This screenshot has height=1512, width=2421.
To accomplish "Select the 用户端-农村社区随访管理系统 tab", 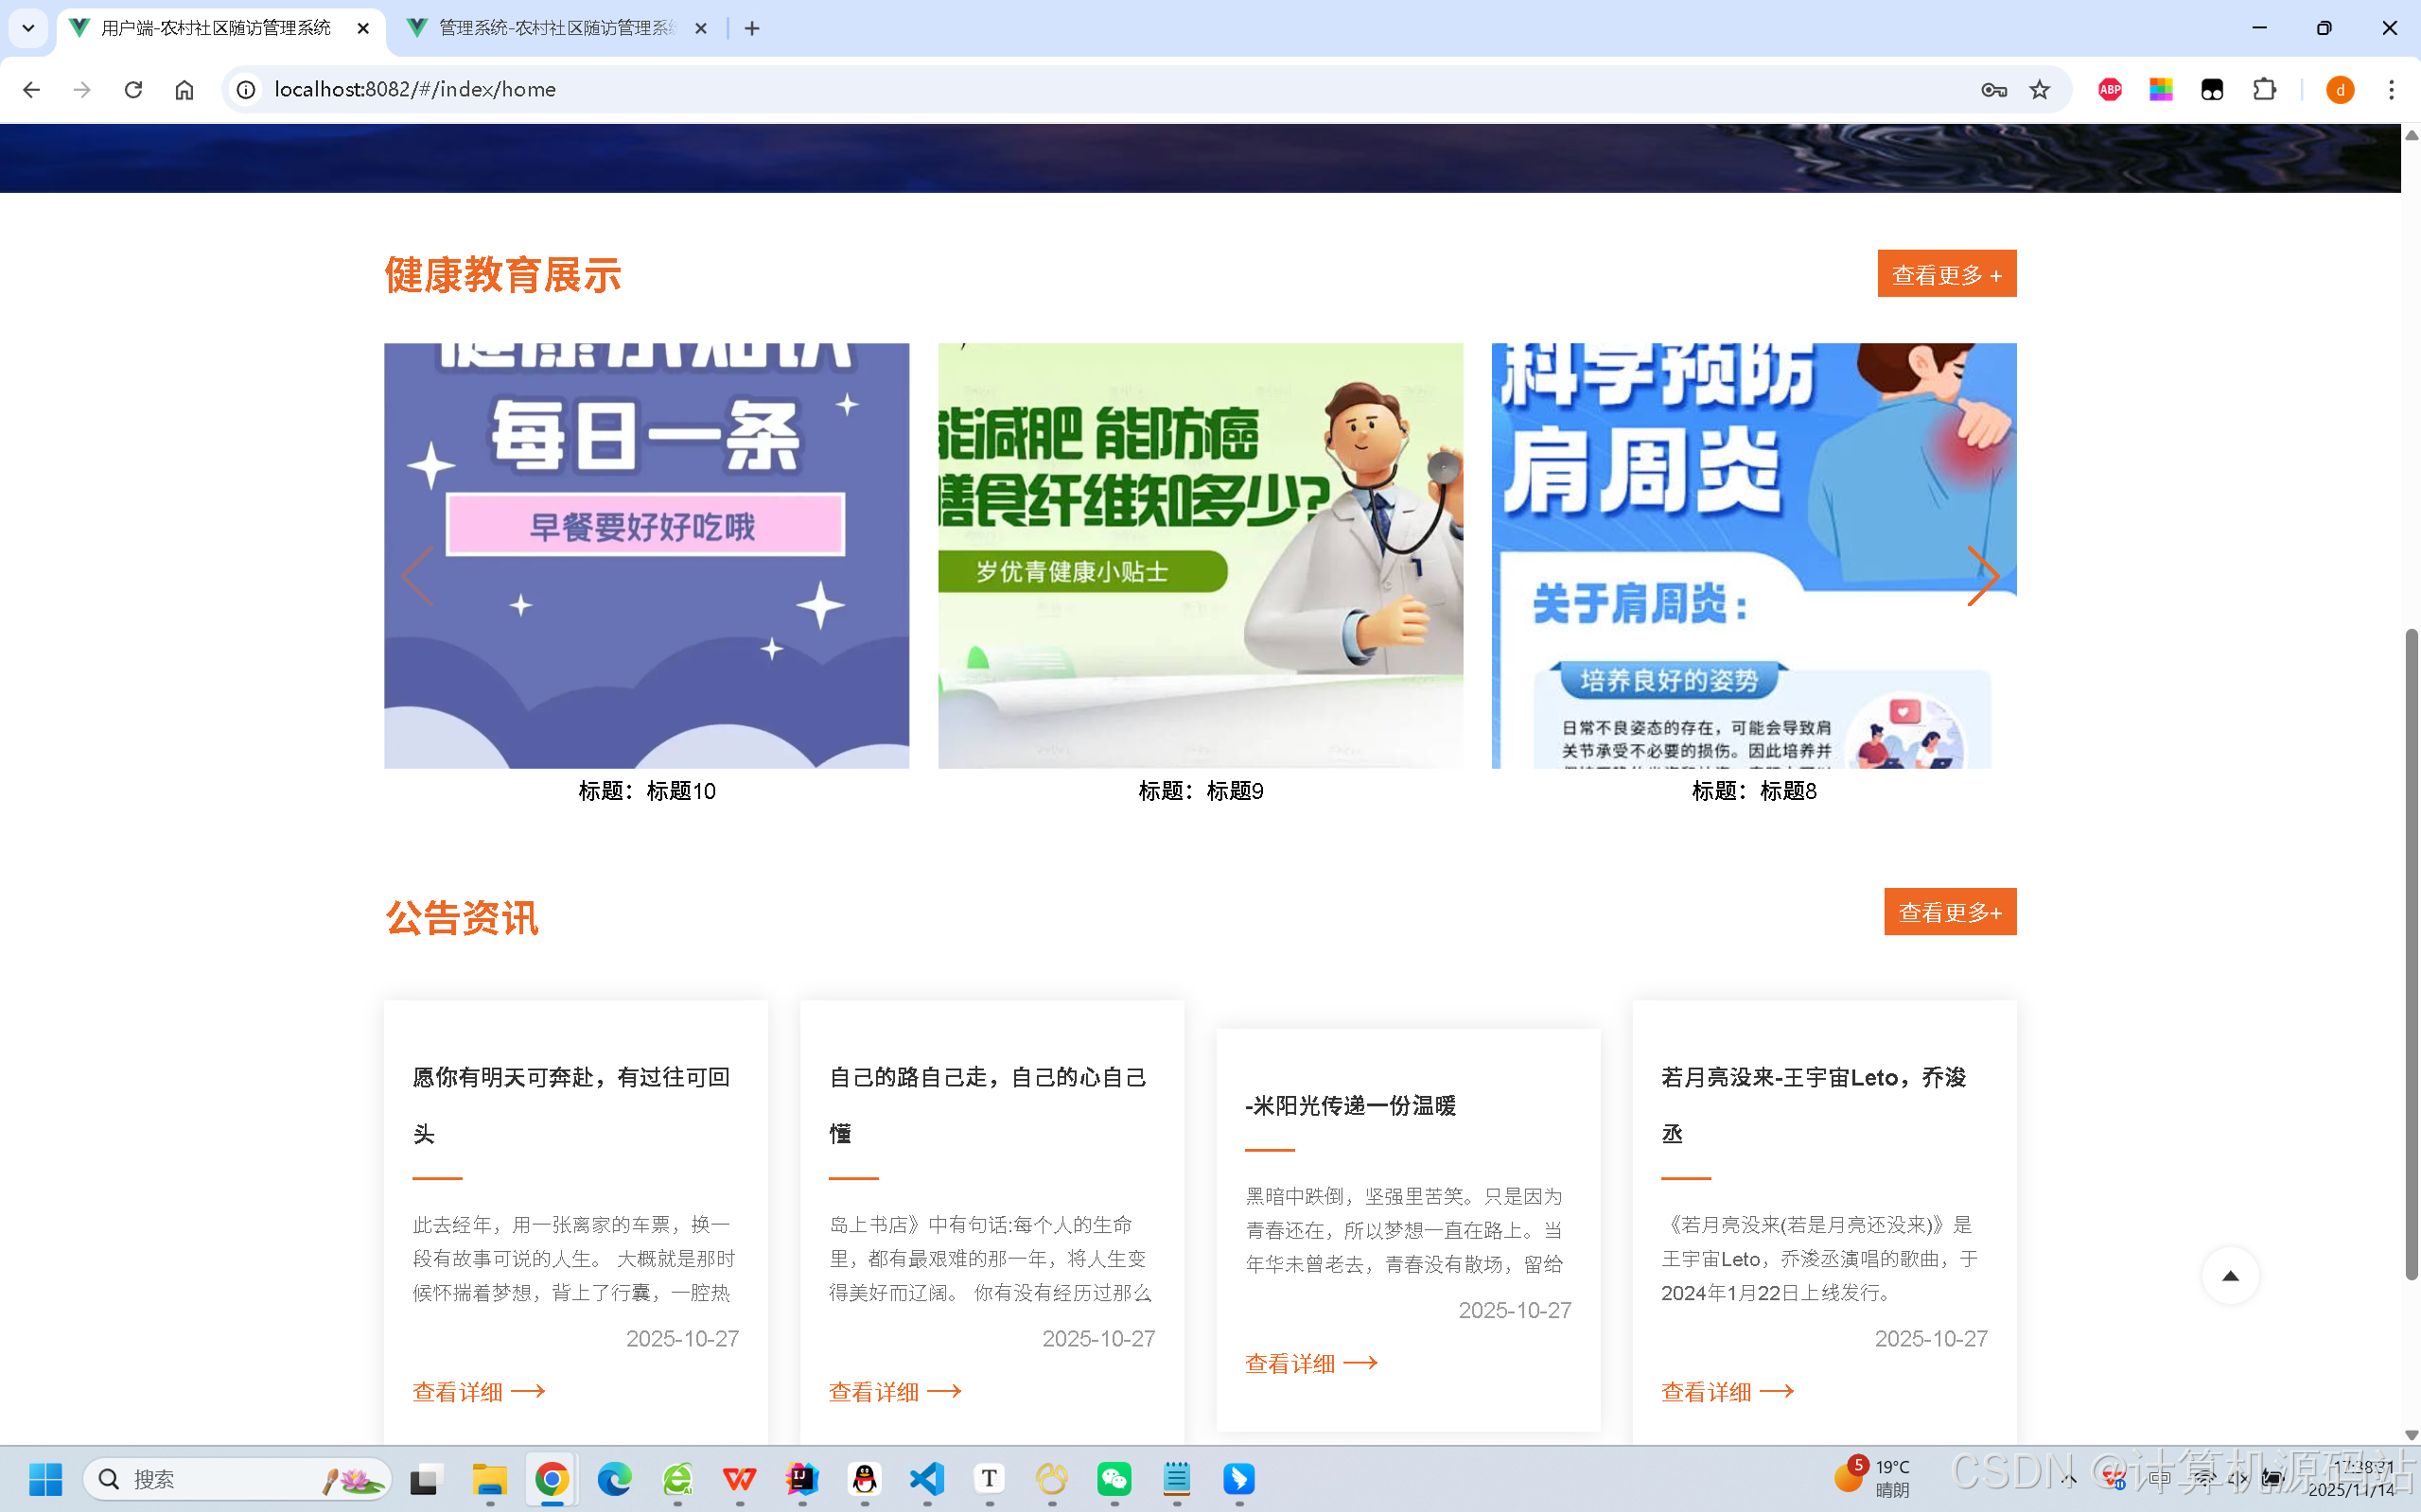I will coord(216,29).
